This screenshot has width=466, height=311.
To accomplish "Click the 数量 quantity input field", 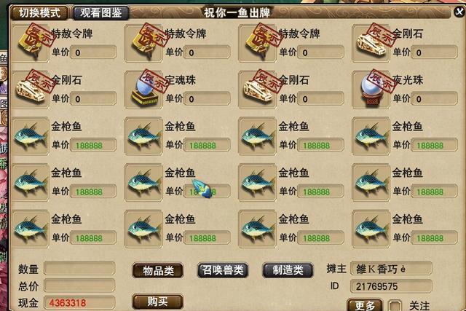I will pyautogui.click(x=79, y=268).
